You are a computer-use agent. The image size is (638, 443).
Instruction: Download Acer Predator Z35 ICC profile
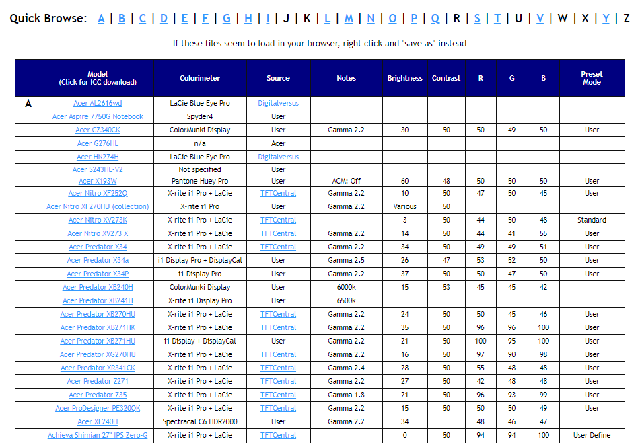click(98, 395)
